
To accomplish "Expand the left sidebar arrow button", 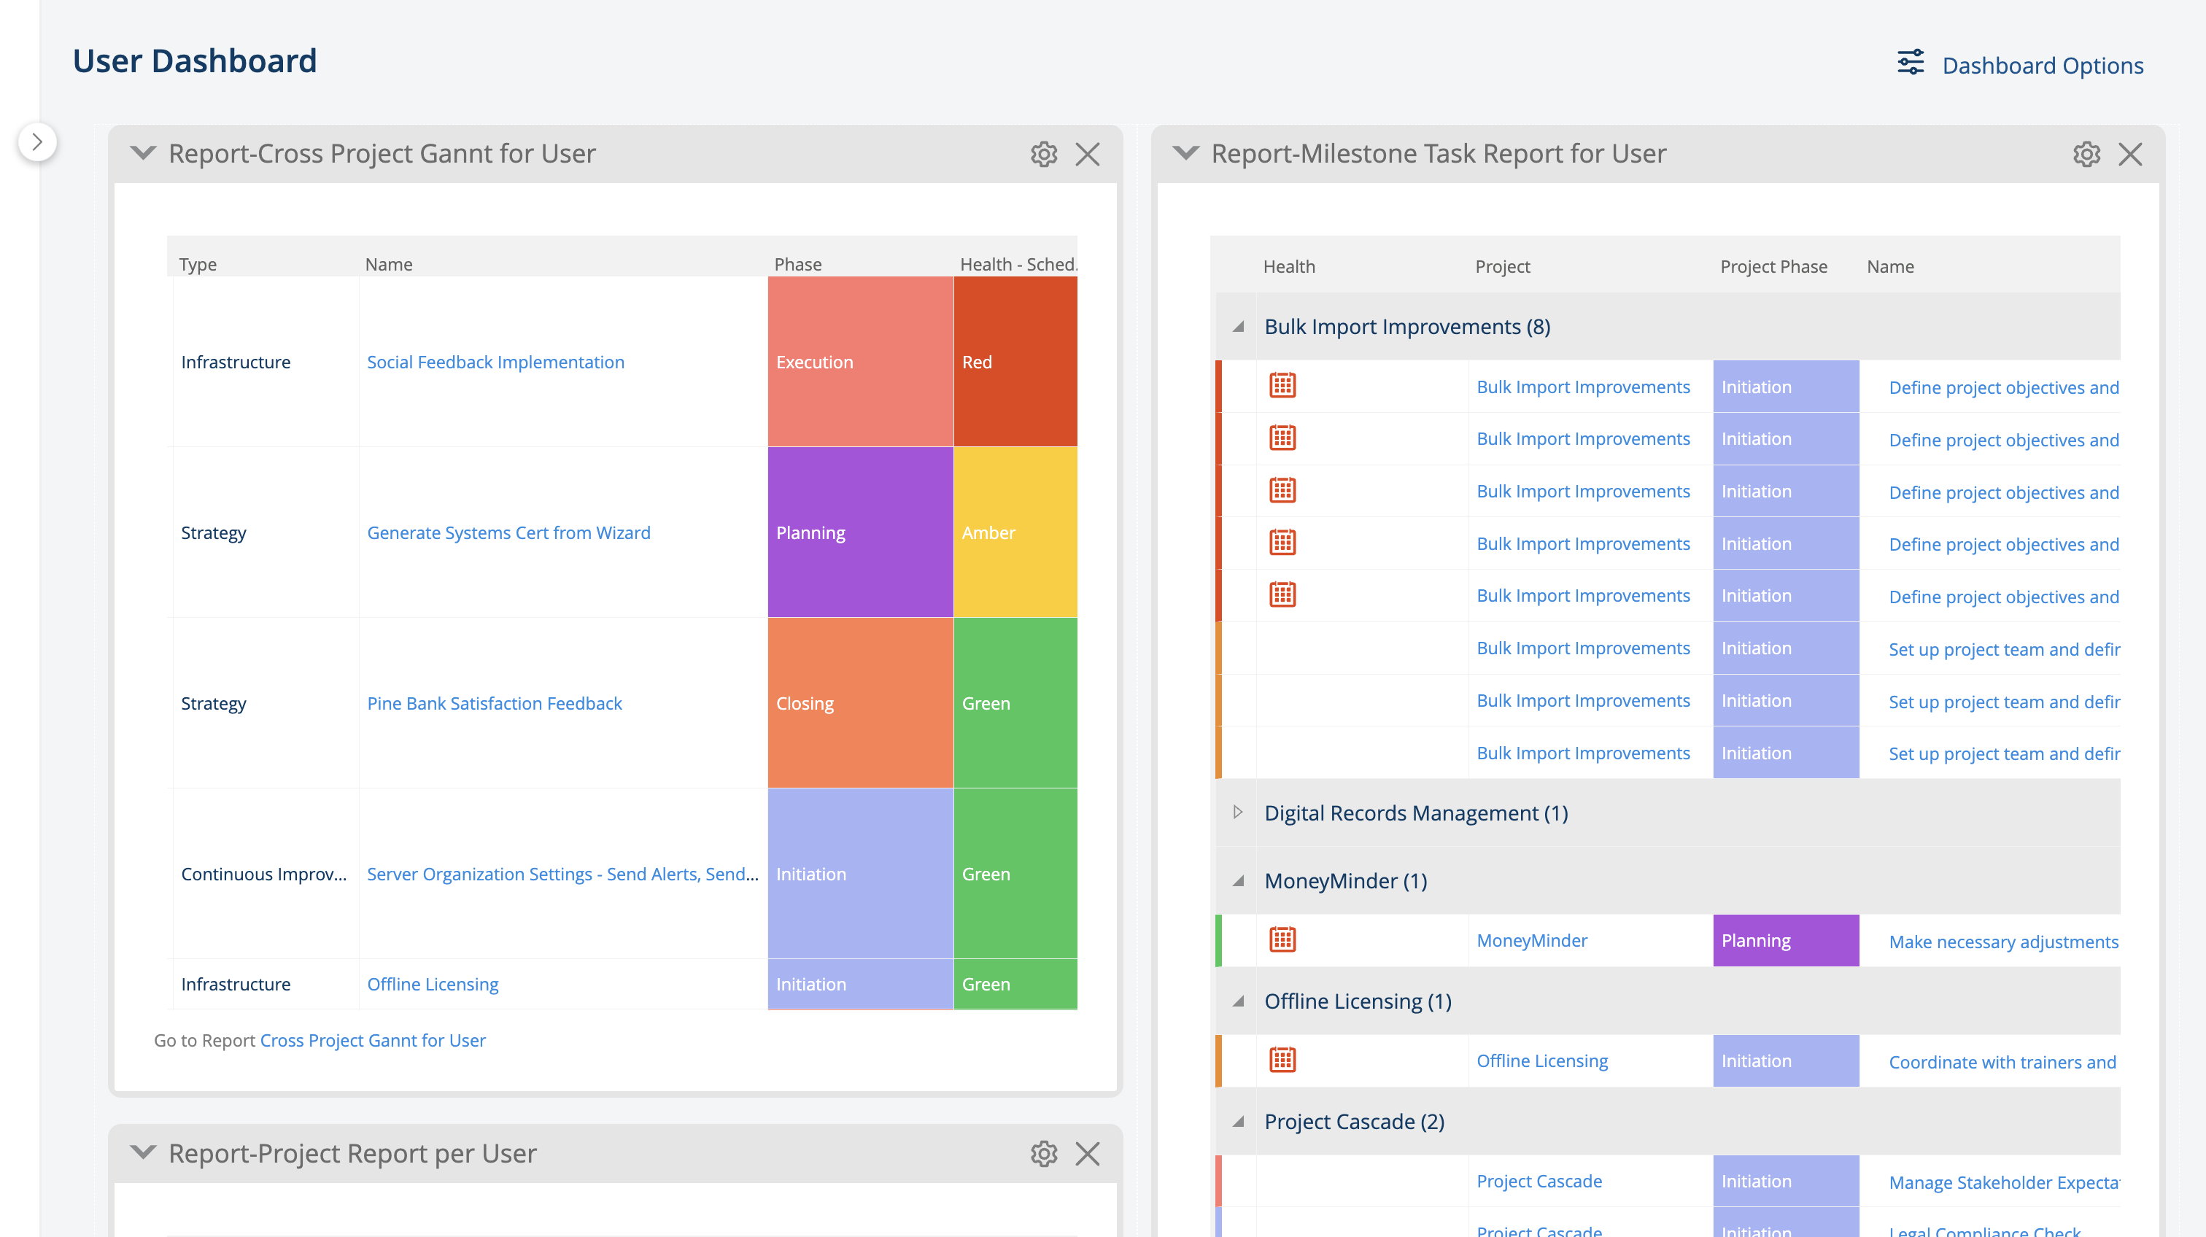I will click(36, 142).
